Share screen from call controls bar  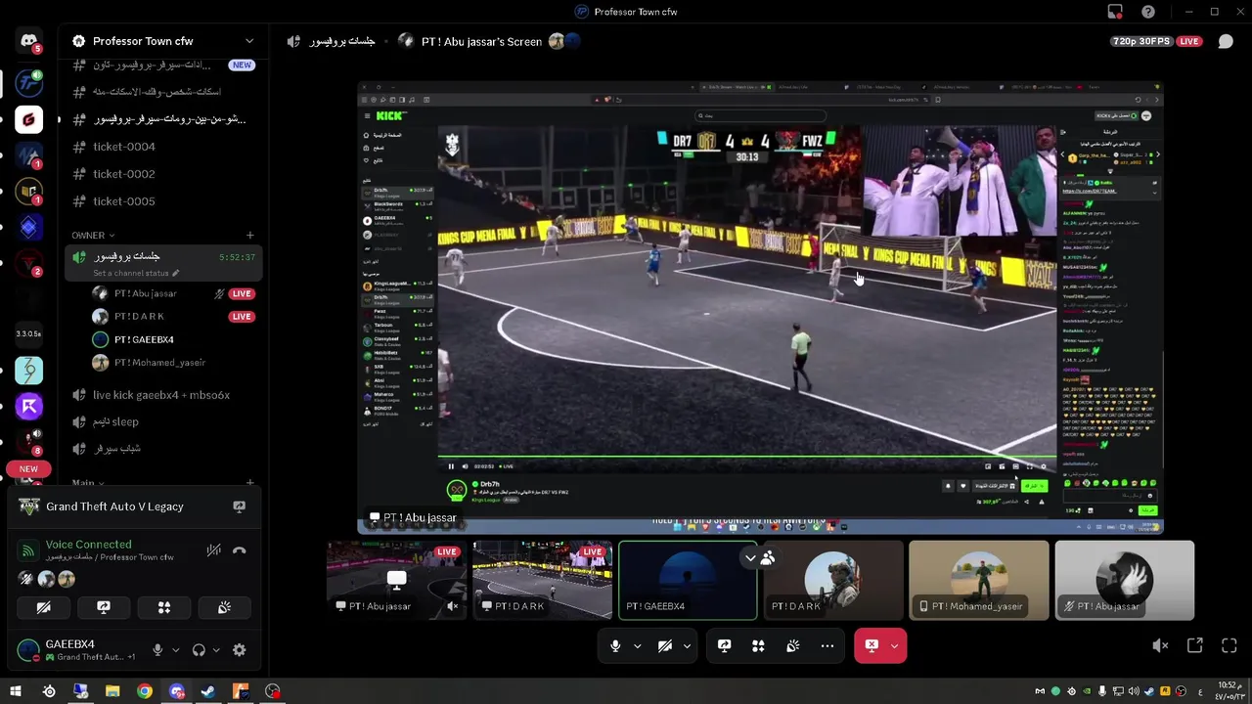(724, 646)
